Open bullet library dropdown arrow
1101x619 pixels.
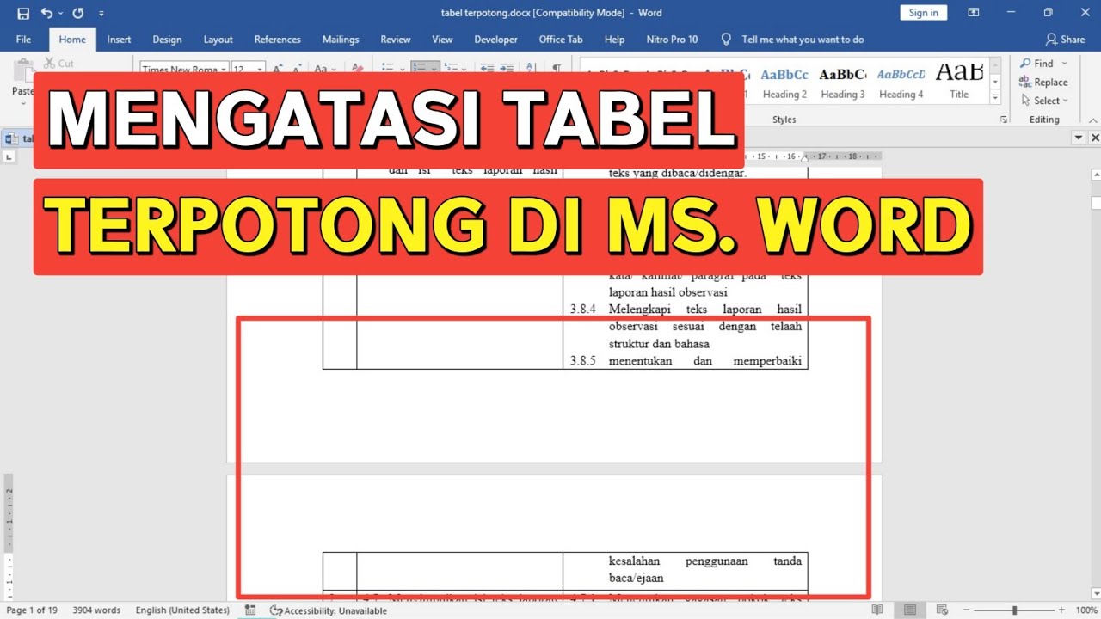pos(401,68)
